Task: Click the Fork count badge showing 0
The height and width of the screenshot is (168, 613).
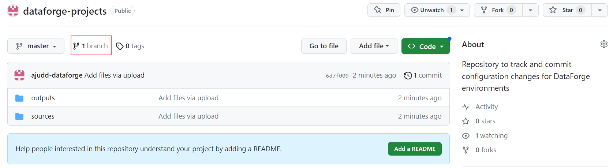Action: coord(511,10)
